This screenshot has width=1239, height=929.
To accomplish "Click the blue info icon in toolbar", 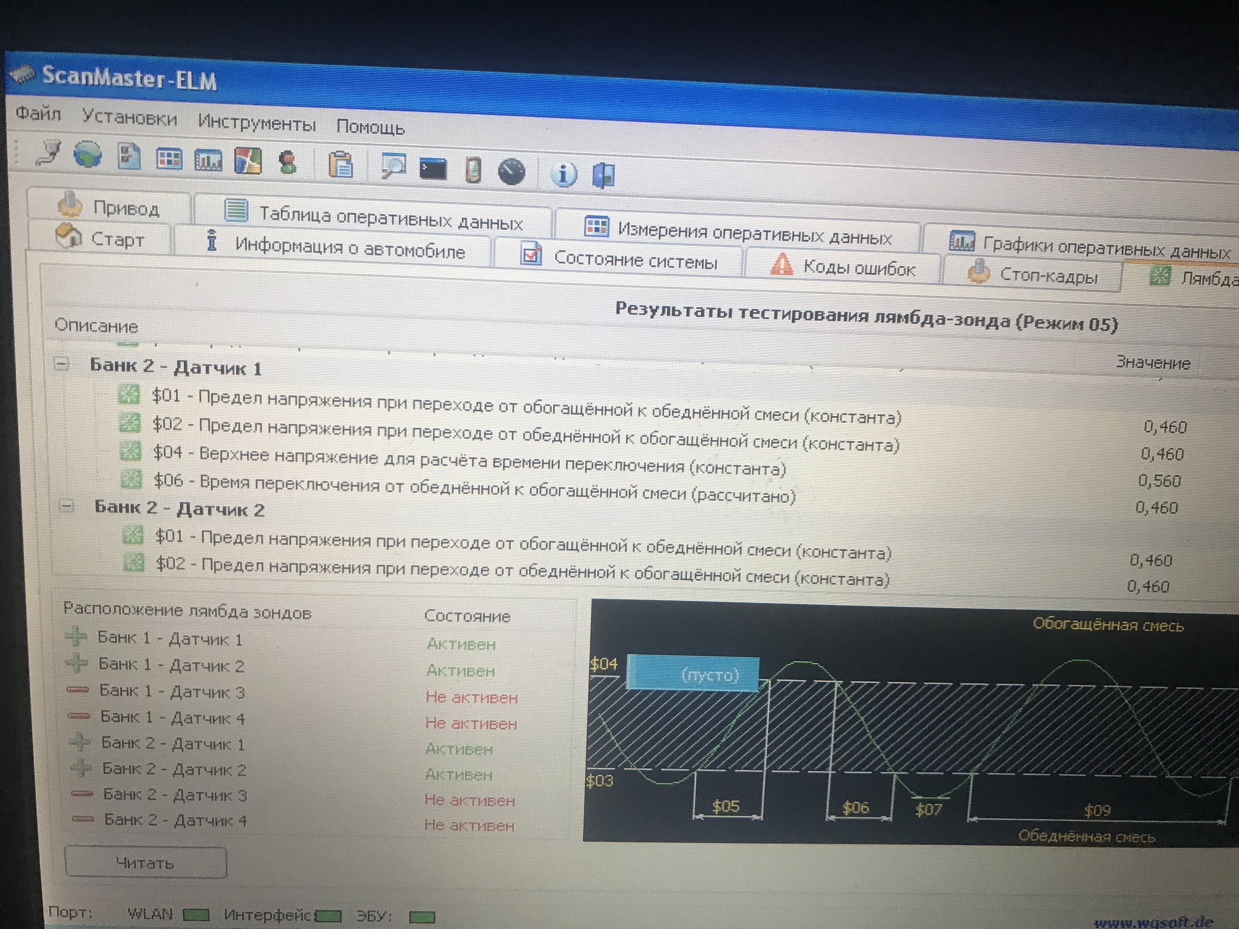I will click(564, 174).
